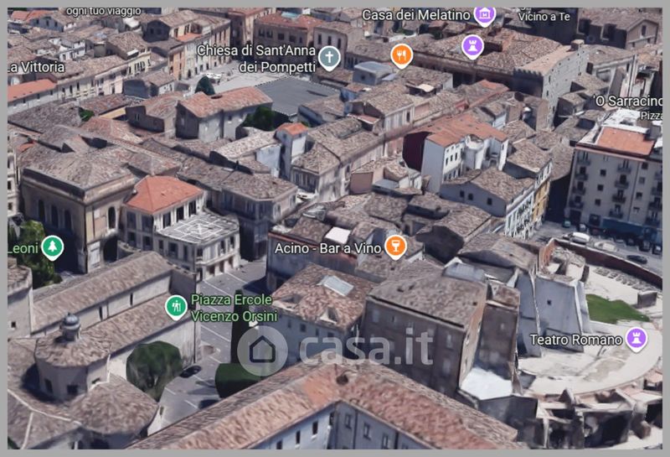The height and width of the screenshot is (457, 670).
Task: Click the 'ogni tuo viaggio' label
Action: [x=105, y=11]
